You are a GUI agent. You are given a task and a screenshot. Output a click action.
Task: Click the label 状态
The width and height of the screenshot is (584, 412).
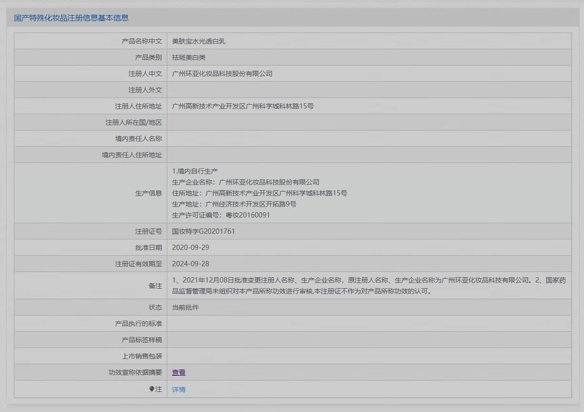pos(155,307)
